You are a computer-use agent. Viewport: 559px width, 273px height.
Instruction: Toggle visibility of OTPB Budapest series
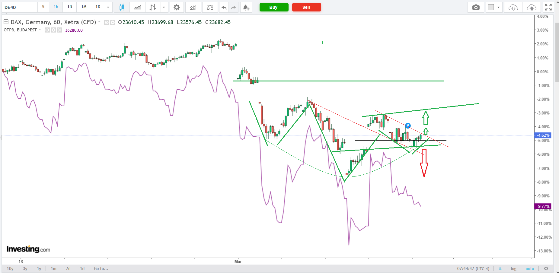click(x=47, y=30)
